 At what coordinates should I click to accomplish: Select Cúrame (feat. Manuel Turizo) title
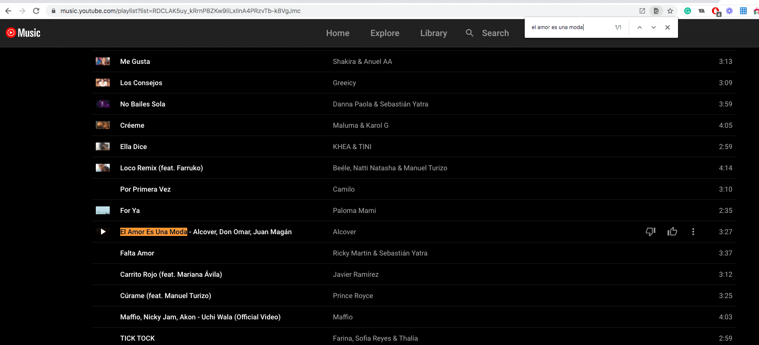166,296
